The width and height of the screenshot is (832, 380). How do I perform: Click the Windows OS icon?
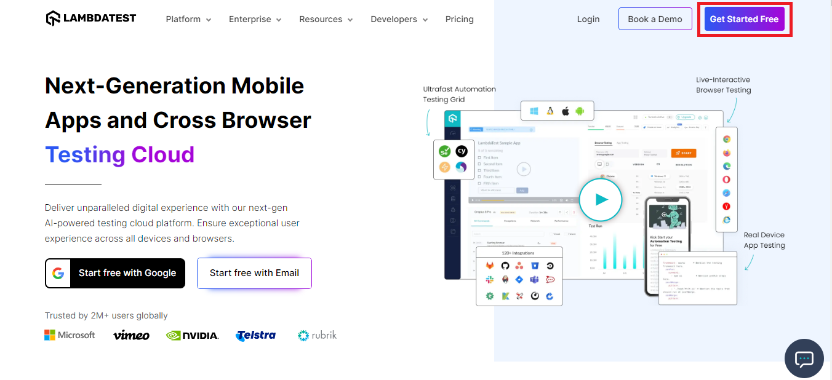pyautogui.click(x=534, y=111)
